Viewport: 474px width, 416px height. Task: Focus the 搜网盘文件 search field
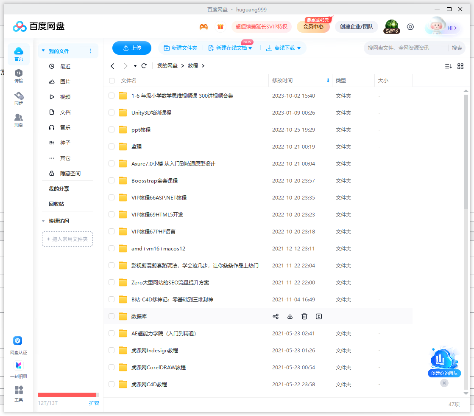point(406,48)
